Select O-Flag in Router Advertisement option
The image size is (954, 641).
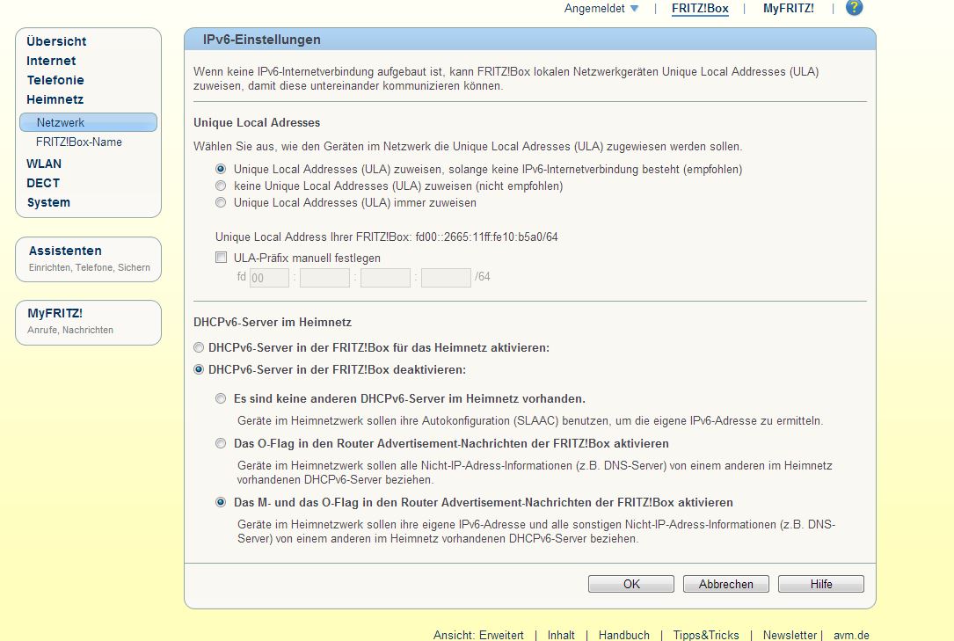221,443
